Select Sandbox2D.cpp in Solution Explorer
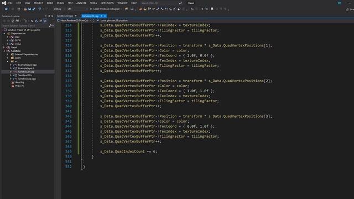This screenshot has height=199, width=354. pyautogui.click(x=26, y=72)
